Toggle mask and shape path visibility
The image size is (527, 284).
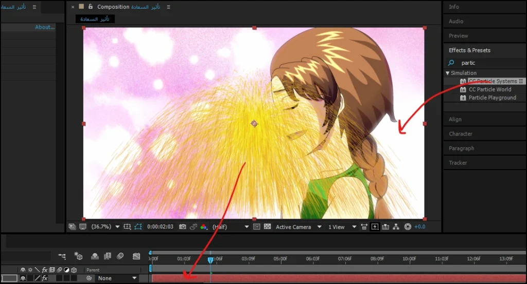pos(138,226)
